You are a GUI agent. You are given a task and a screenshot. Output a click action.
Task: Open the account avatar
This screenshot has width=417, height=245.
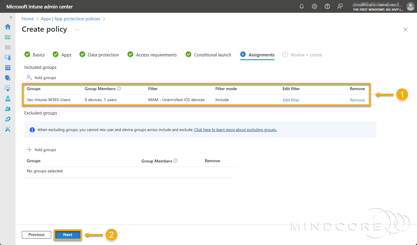tap(410, 6)
